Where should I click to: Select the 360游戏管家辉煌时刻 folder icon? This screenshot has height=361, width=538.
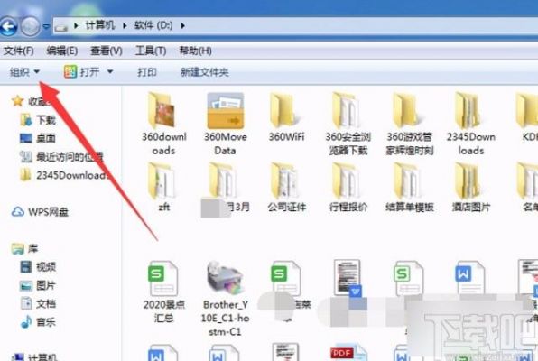click(409, 110)
